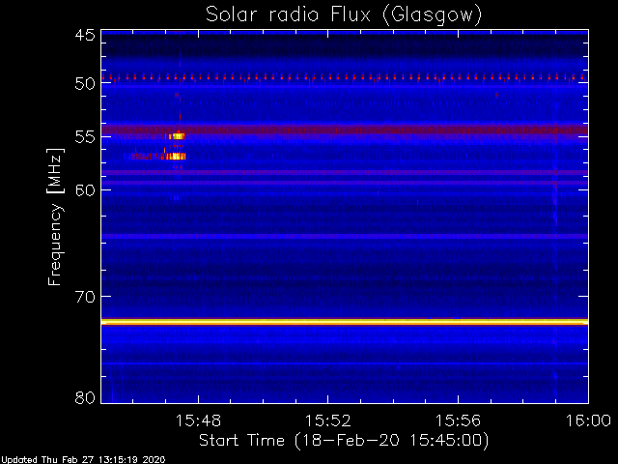Click the 55 frequency tick label
This screenshot has height=464, width=618.
85,137
